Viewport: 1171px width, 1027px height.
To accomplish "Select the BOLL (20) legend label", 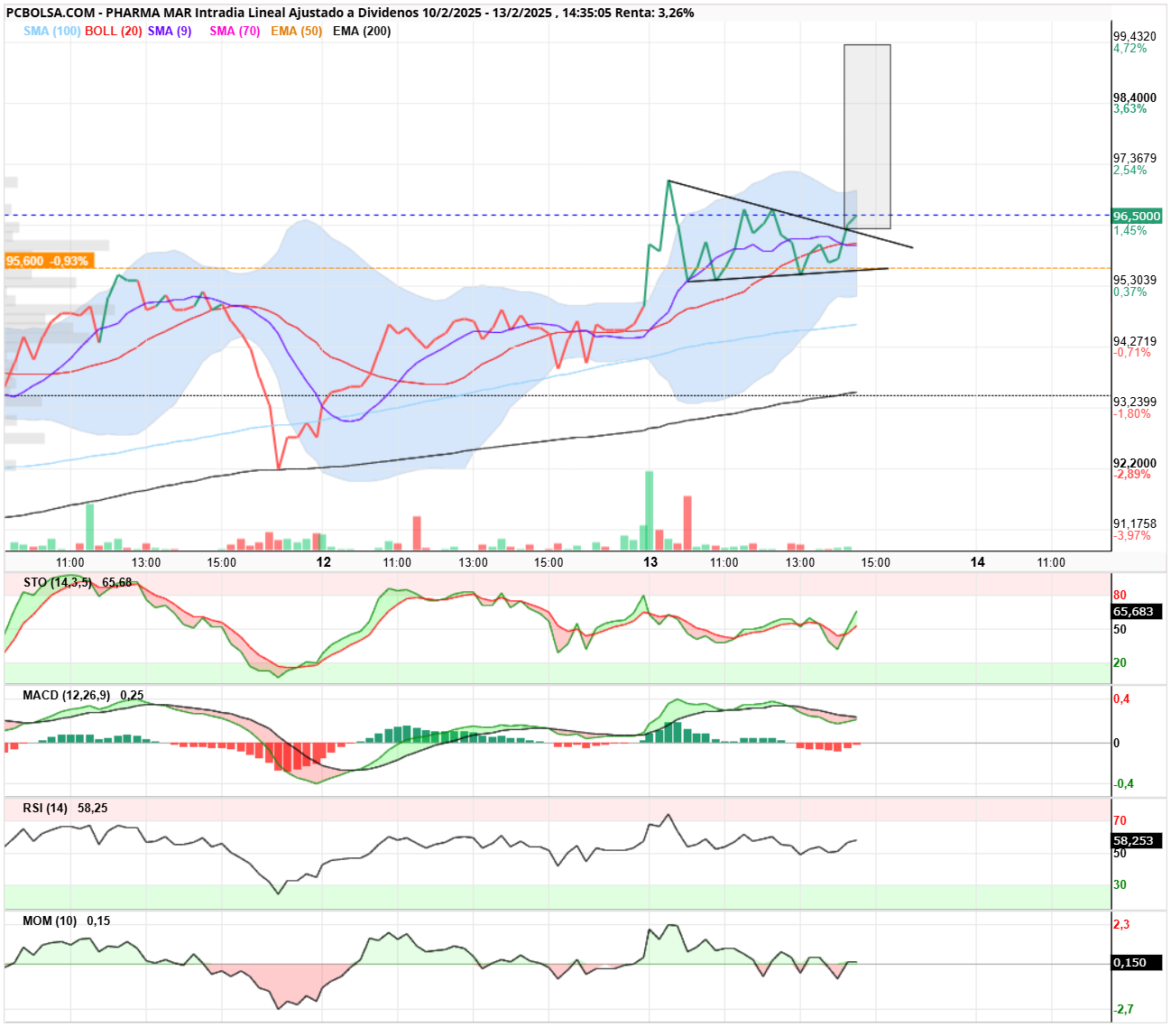I will click(x=114, y=31).
